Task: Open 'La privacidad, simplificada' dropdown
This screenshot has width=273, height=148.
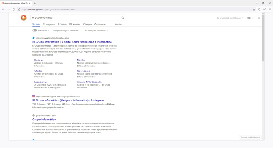Action: click(230, 18)
